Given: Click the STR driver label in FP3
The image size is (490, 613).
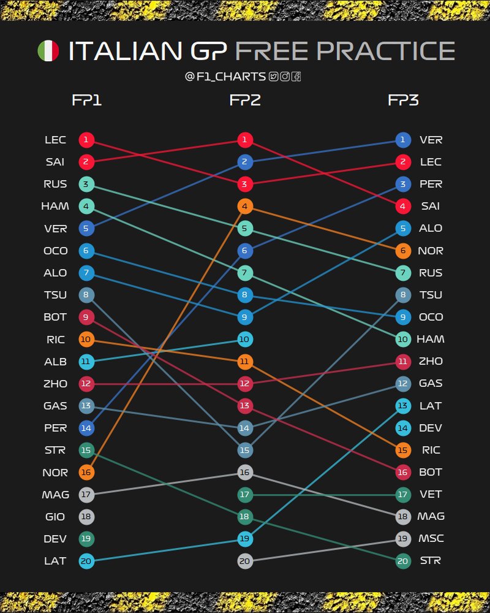Looking at the screenshot, I should (x=431, y=560).
